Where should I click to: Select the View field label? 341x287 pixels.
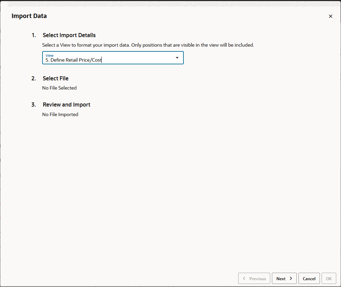tap(49, 55)
